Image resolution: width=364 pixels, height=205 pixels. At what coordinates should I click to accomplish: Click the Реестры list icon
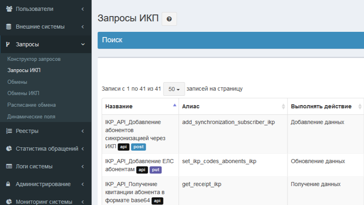pos(9,131)
